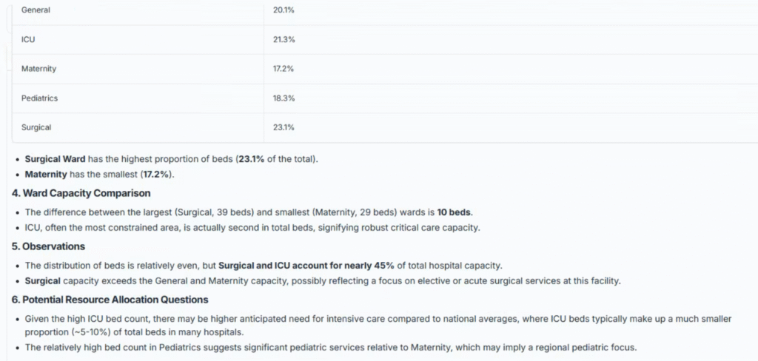This screenshot has height=361, width=758.
Task: Click the "5. Observations" heading
Action: tap(48, 246)
